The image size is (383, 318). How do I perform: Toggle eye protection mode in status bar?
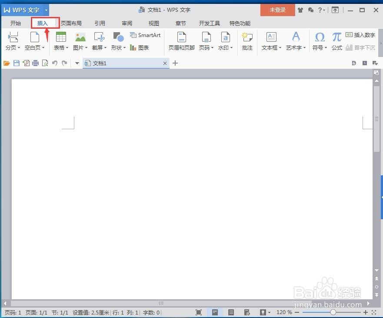(263, 312)
